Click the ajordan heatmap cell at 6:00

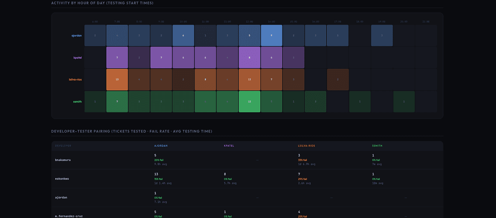(95, 35)
